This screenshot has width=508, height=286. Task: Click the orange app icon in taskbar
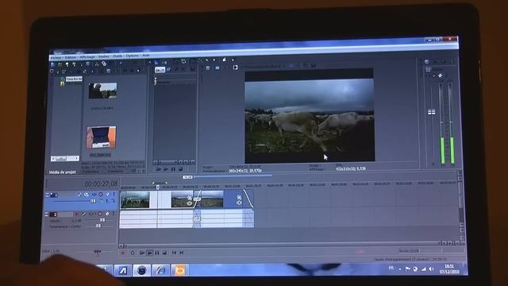[x=179, y=270]
